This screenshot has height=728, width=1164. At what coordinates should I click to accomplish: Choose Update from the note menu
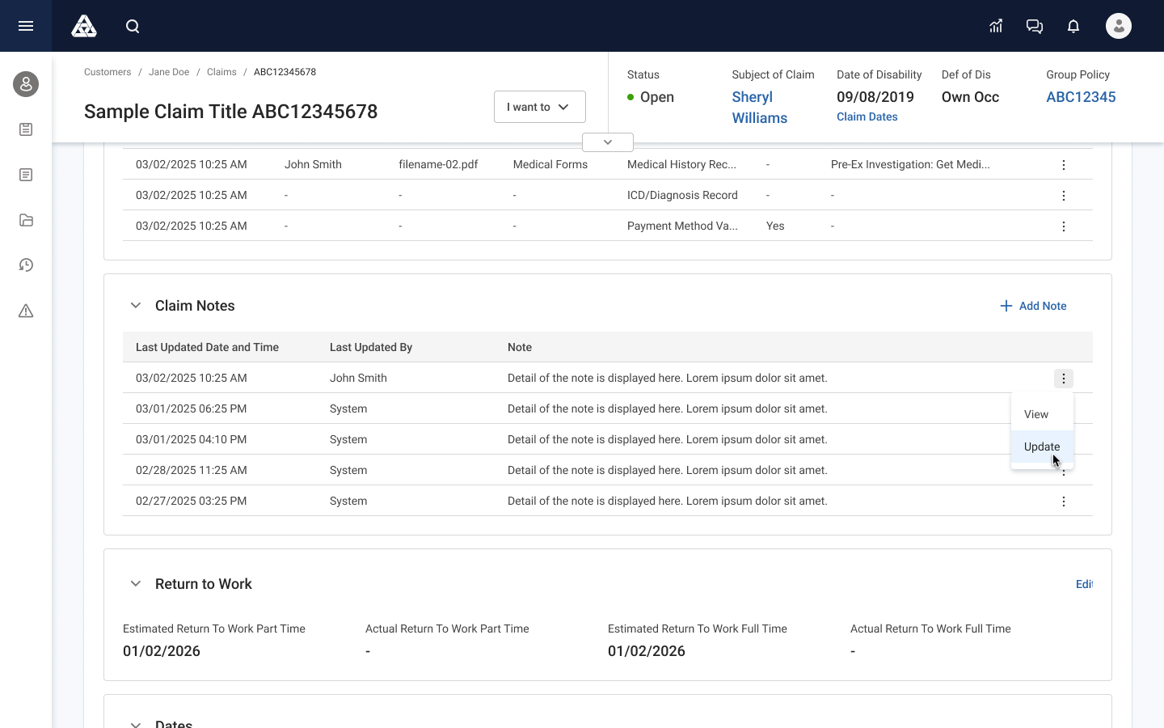click(x=1042, y=447)
